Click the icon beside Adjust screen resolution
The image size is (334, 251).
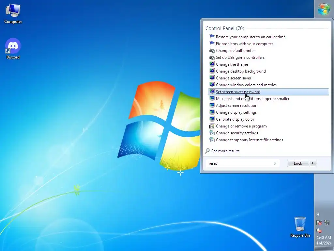click(212, 106)
